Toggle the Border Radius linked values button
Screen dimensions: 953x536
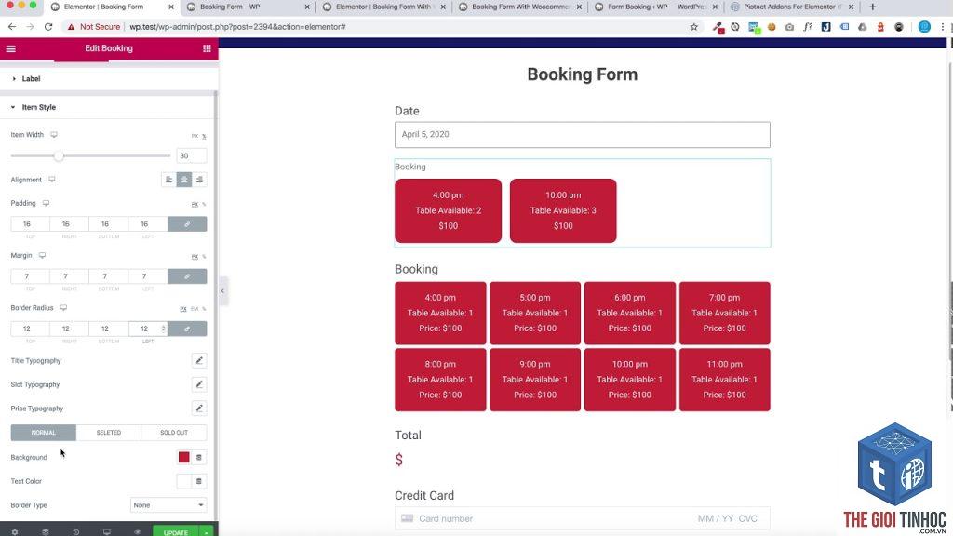pyautogui.click(x=187, y=328)
